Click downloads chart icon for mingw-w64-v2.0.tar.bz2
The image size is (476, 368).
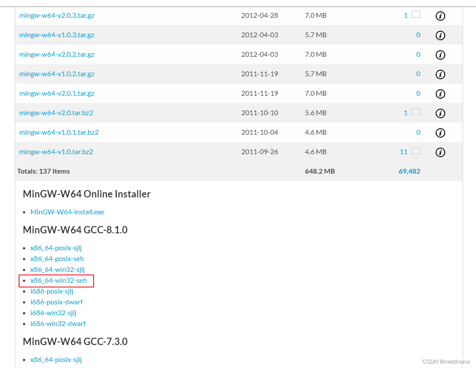click(x=416, y=112)
